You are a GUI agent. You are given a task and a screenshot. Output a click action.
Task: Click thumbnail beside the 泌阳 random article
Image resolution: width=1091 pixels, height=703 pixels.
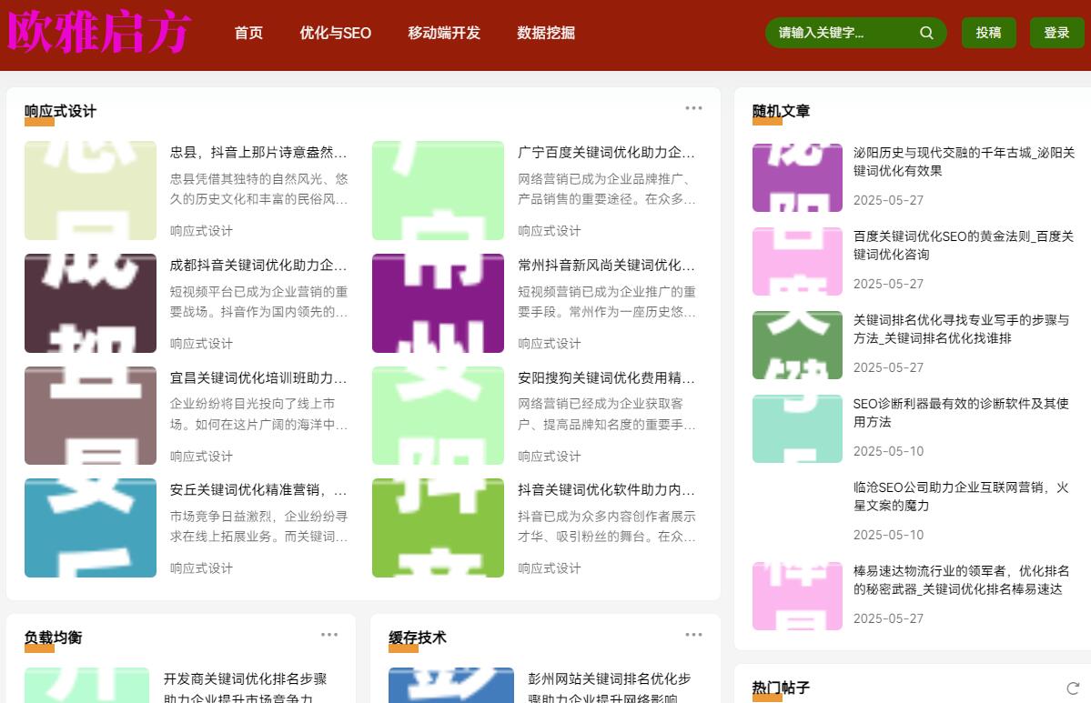pos(797,177)
